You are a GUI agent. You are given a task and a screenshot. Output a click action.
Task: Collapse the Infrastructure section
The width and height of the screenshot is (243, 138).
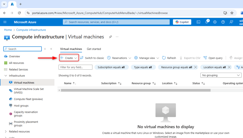pos(6,76)
